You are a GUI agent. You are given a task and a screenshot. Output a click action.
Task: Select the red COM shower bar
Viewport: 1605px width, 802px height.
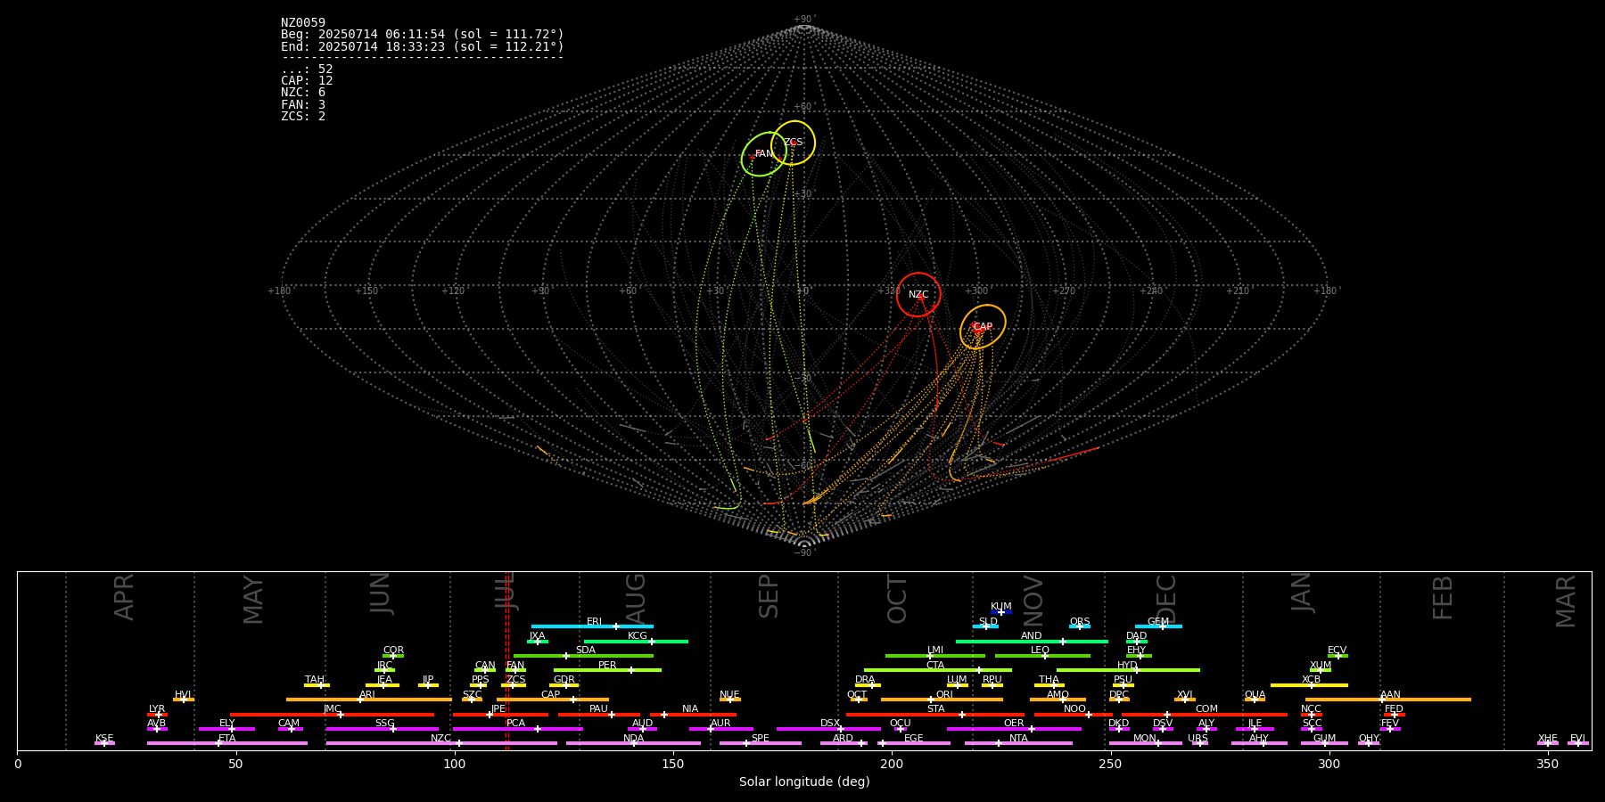point(1206,714)
